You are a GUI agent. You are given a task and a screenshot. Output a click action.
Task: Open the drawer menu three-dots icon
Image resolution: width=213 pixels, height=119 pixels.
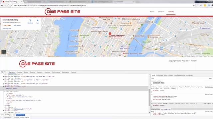pos(2,118)
